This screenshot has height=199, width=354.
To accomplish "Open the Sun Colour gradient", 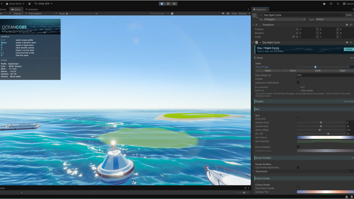I will click(325, 137).
